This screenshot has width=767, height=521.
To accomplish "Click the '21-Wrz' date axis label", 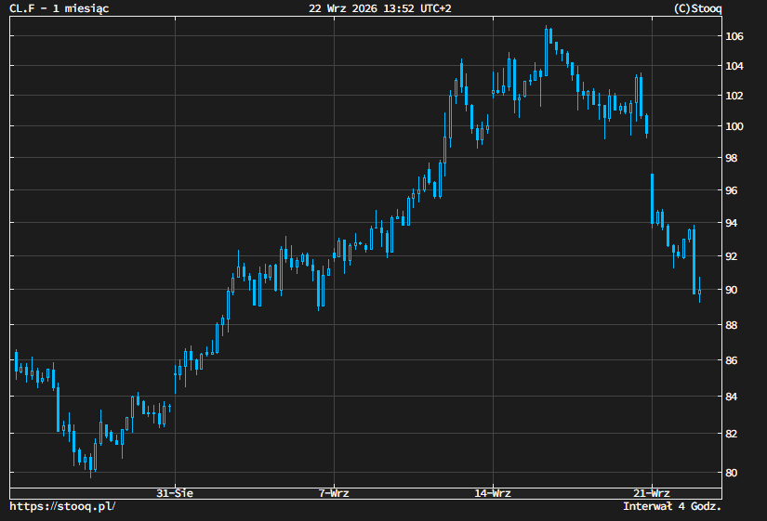I will [x=652, y=493].
